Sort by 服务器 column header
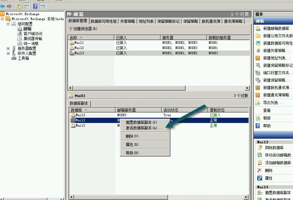293x200 pixels. click(183, 38)
